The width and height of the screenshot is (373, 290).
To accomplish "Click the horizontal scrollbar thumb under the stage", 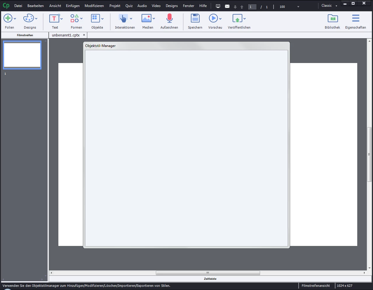I will click(208, 273).
